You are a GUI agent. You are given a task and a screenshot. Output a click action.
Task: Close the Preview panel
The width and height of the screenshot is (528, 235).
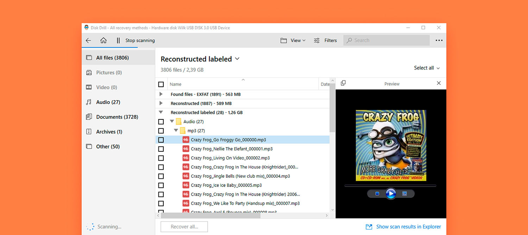(x=439, y=83)
